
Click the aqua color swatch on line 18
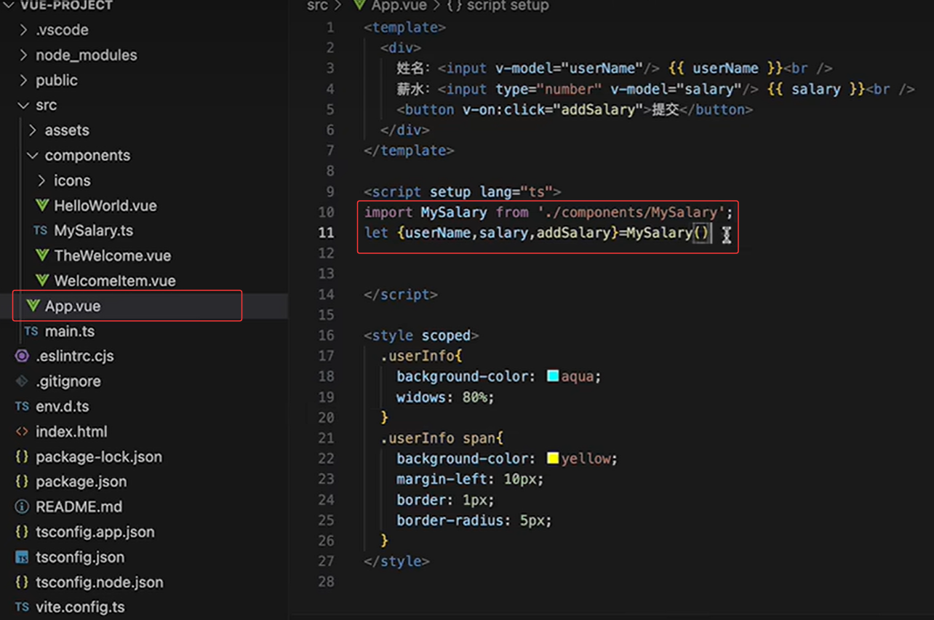pyautogui.click(x=553, y=376)
